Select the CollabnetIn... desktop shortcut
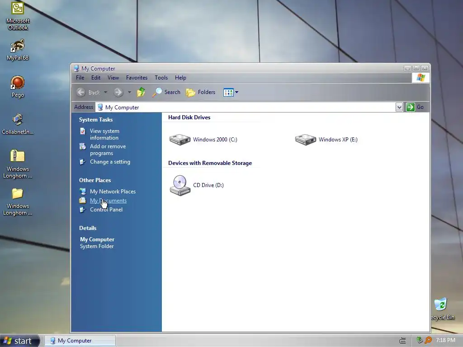Screen dimensions: 463x347 pyautogui.click(x=18, y=124)
